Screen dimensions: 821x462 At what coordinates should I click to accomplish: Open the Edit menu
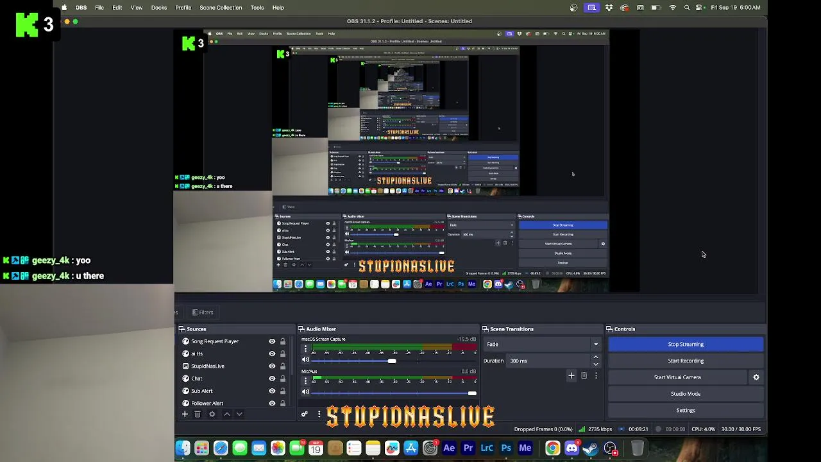117,8
